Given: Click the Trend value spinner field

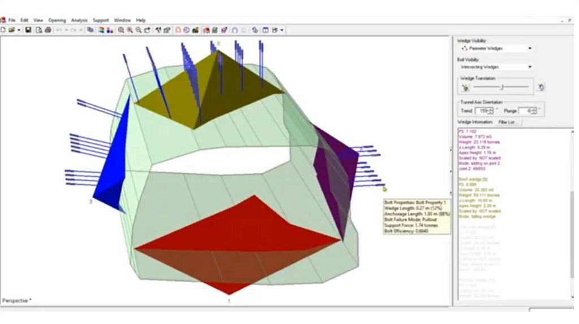Looking at the screenshot, I should [482, 111].
